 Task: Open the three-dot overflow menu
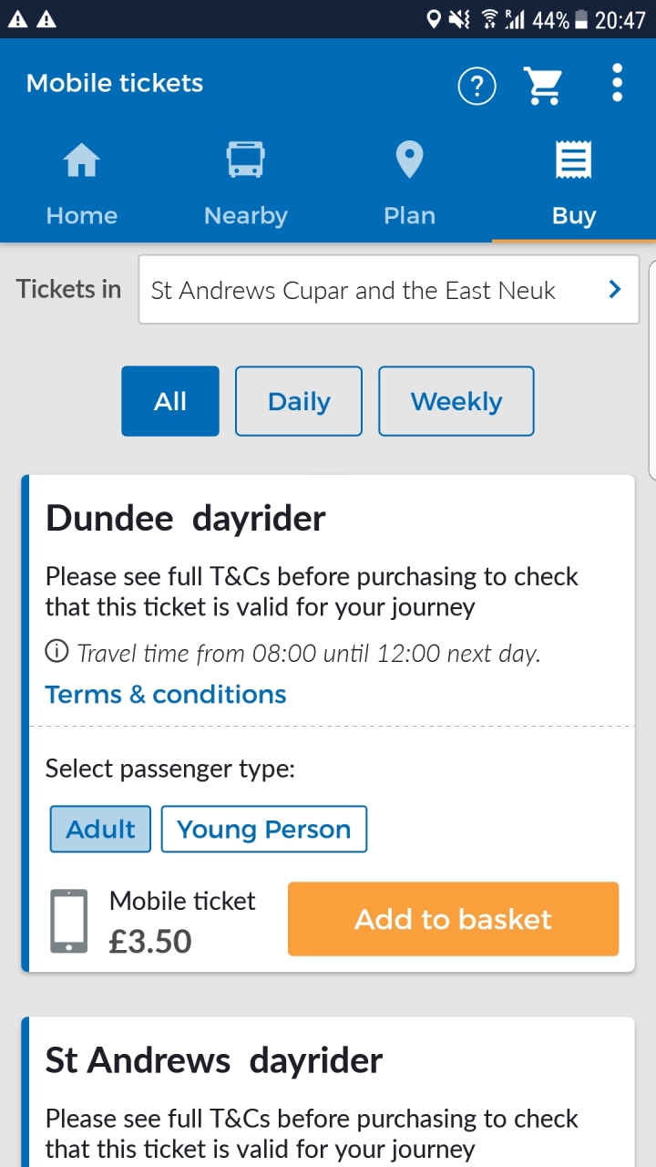617,84
